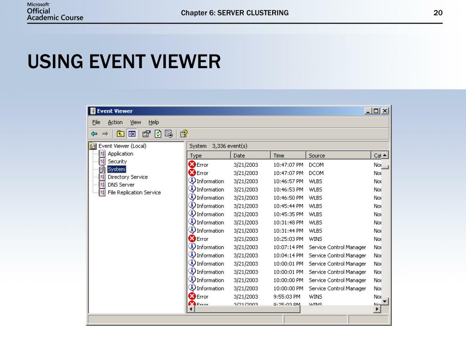Click the vertical scrollbar up arrow
Screen dimensions: 466x349
pos(385,155)
